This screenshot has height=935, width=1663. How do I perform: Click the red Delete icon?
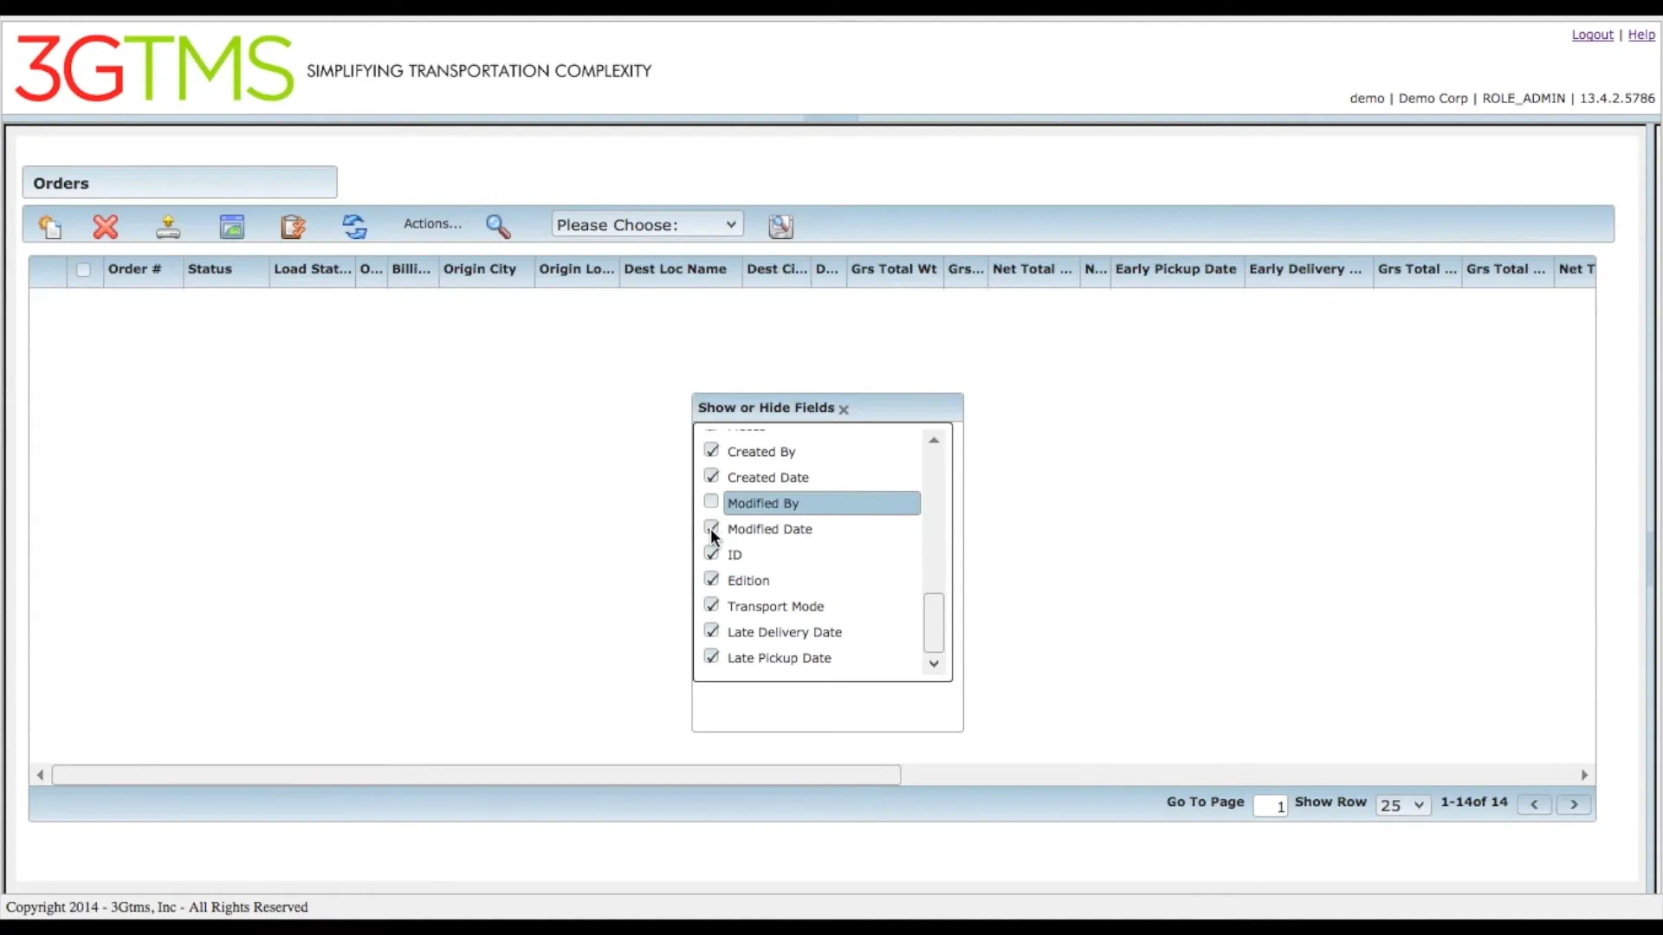(x=105, y=227)
